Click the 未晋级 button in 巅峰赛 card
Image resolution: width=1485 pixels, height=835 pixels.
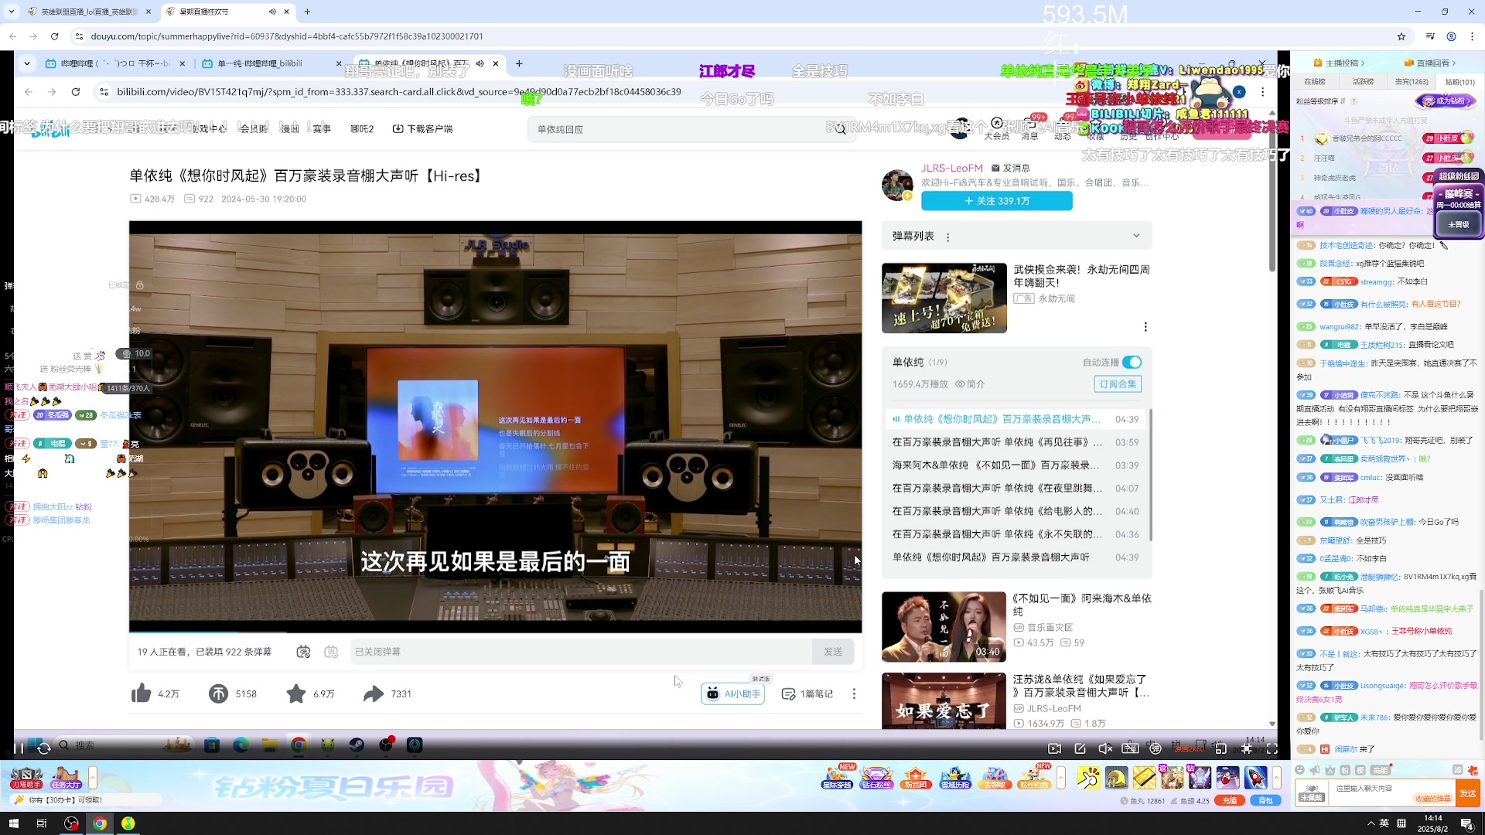click(1459, 225)
